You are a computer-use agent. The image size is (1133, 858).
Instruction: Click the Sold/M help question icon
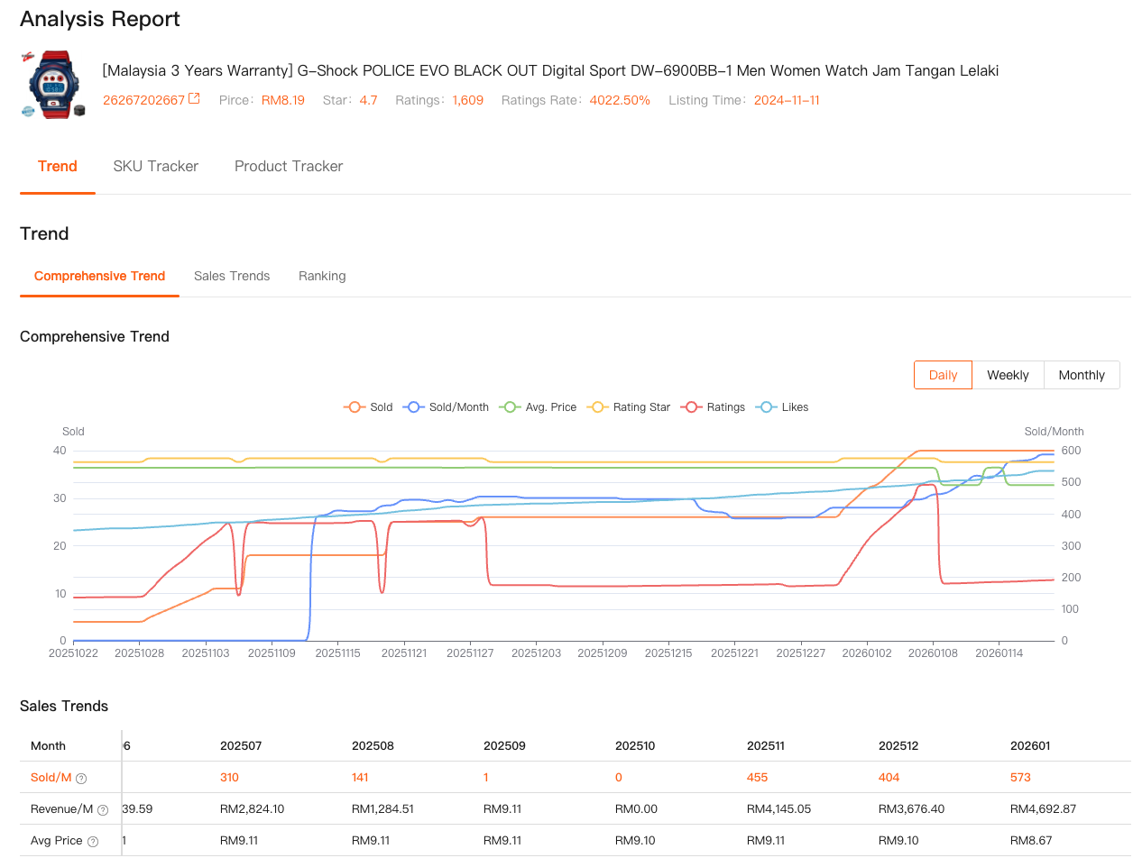pyautogui.click(x=81, y=778)
